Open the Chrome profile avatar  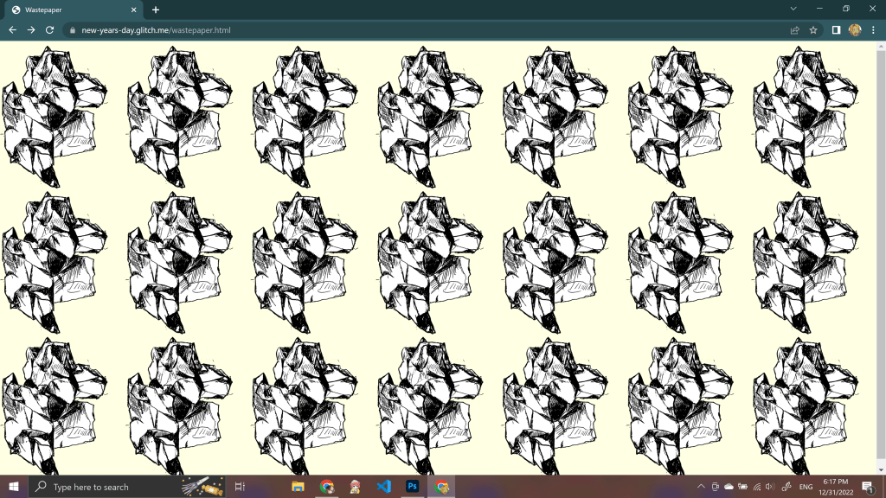tap(855, 29)
